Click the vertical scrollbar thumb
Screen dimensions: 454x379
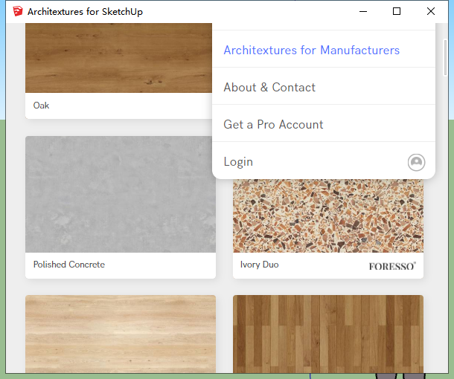click(445, 56)
